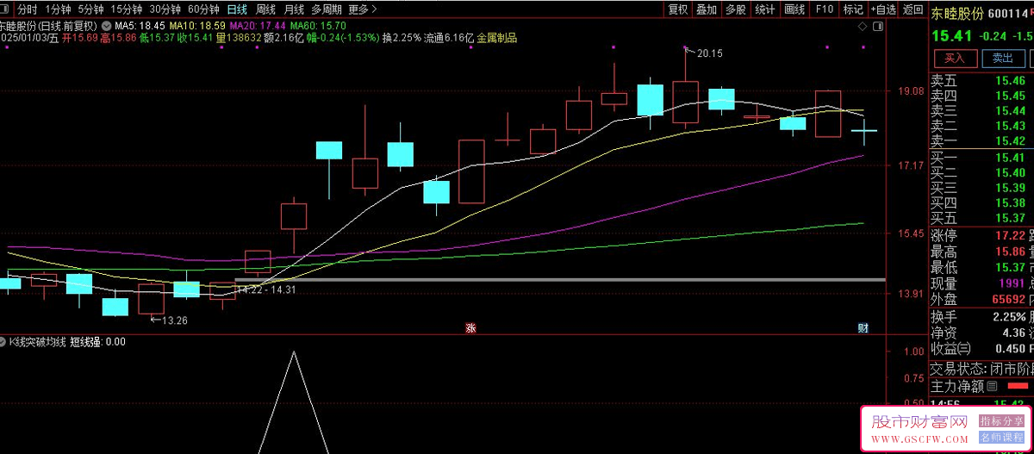Click the 最高 value 15.86
The image size is (1034, 454).
coord(1011,252)
